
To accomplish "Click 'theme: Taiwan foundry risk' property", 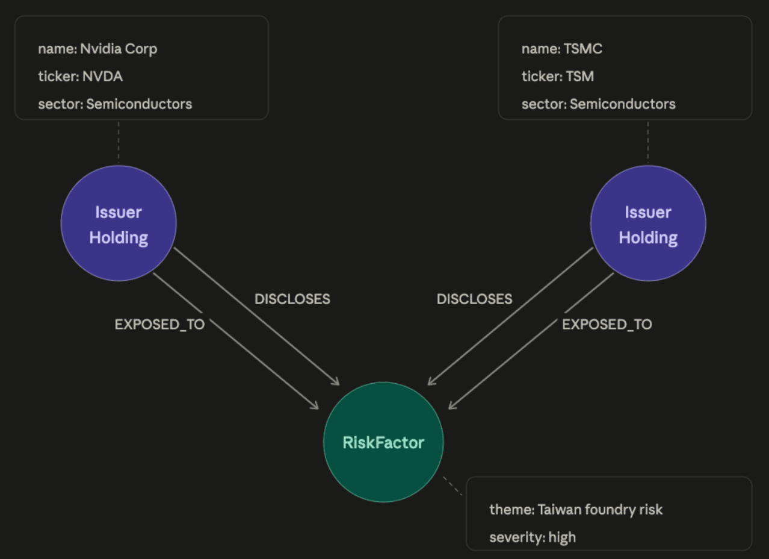I will click(576, 510).
